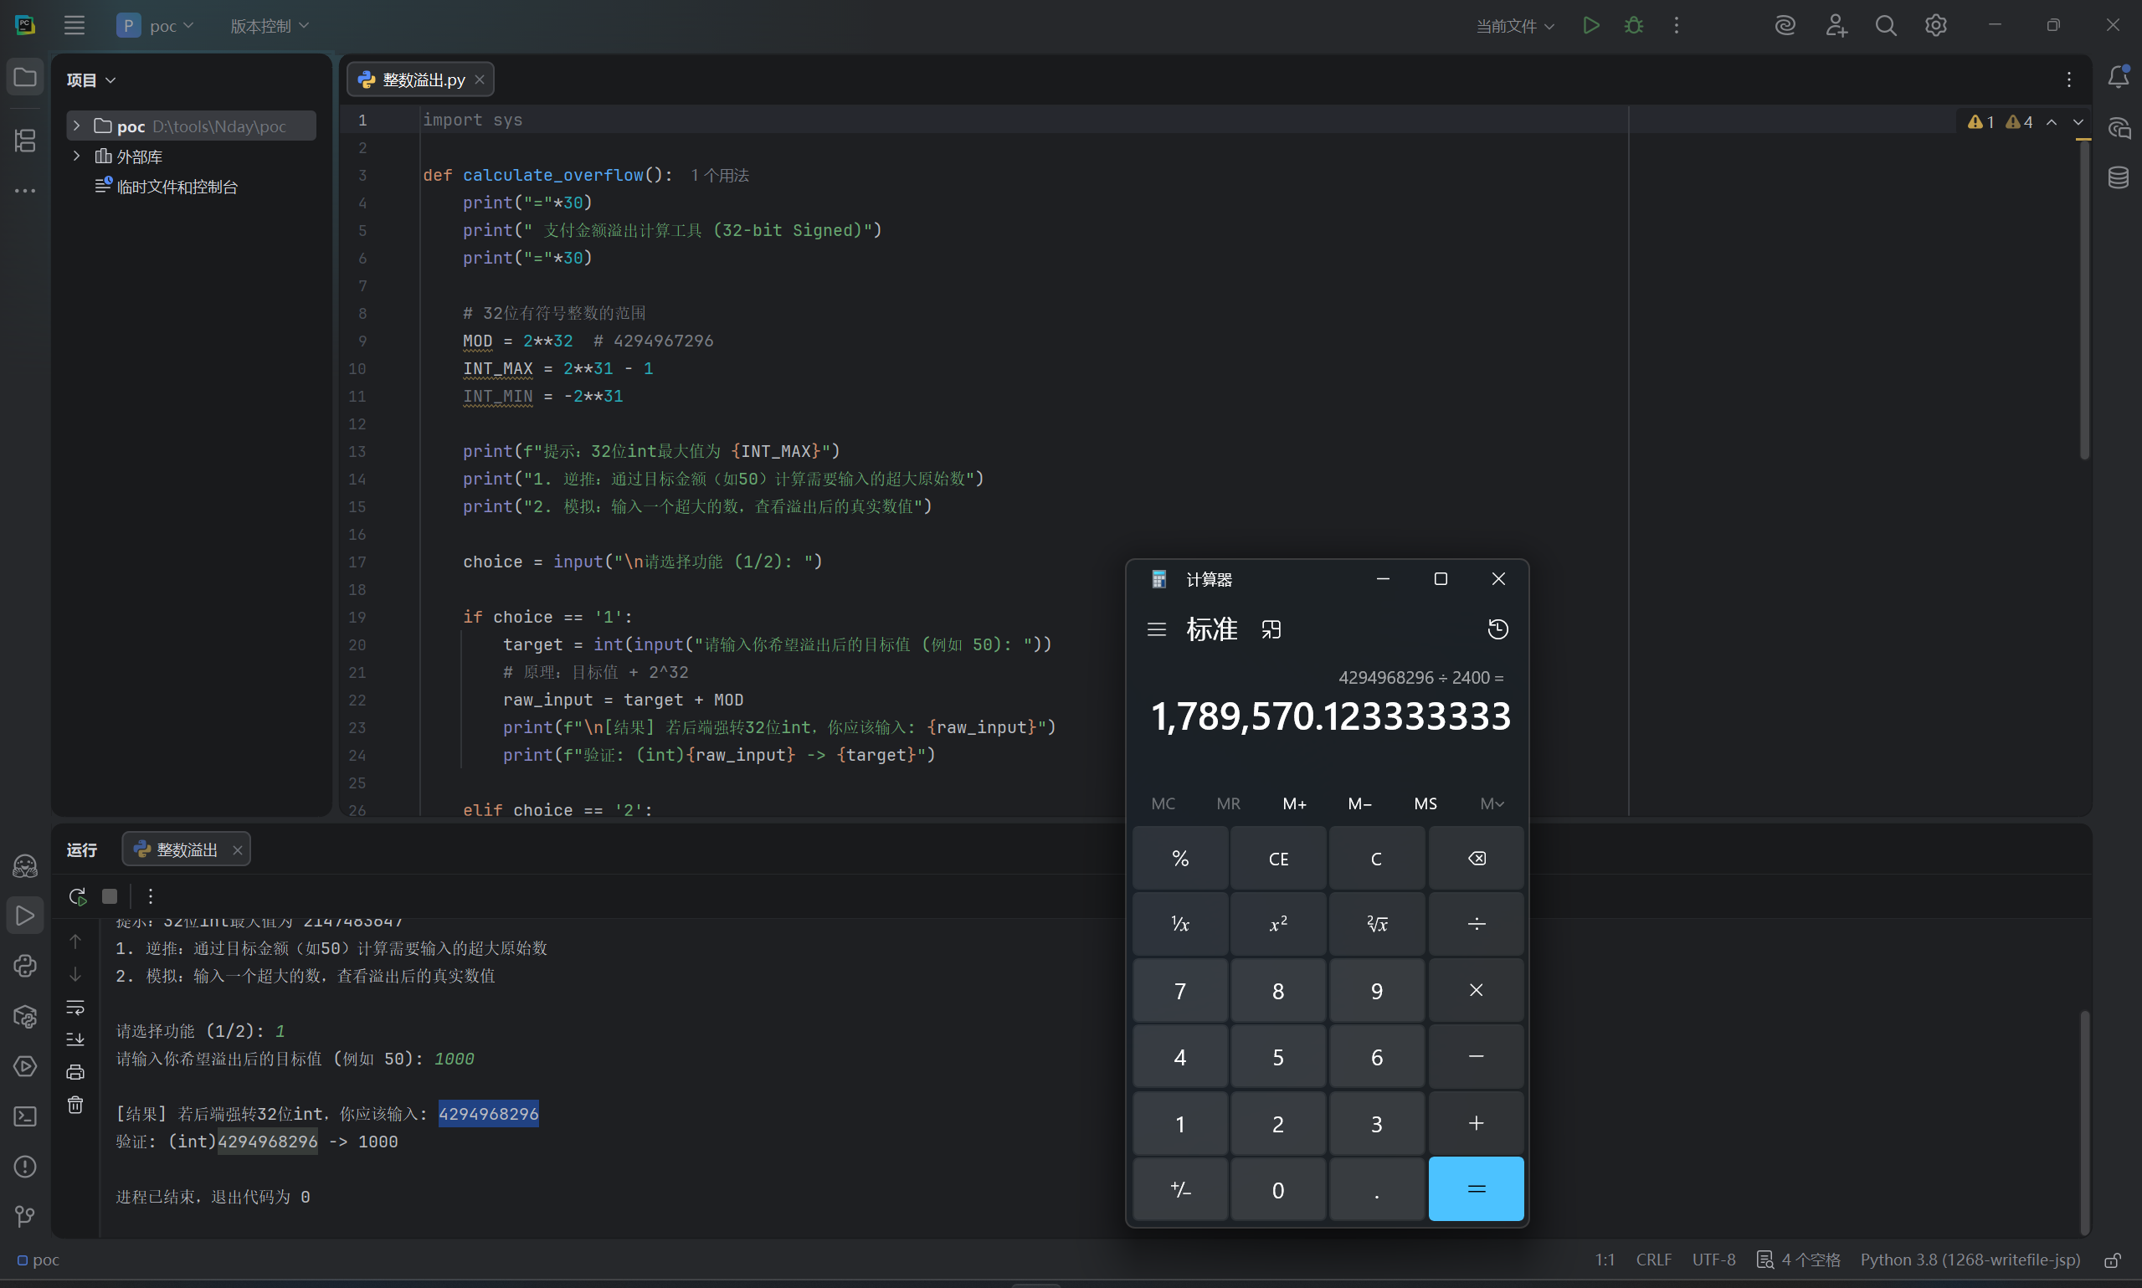Open the Database tool window
Screen dimensions: 2142x1288
pos(2118,178)
